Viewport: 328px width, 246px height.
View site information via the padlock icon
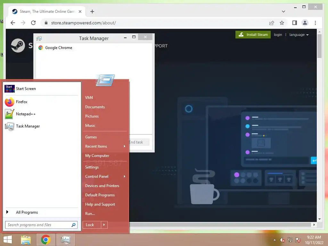click(x=46, y=23)
